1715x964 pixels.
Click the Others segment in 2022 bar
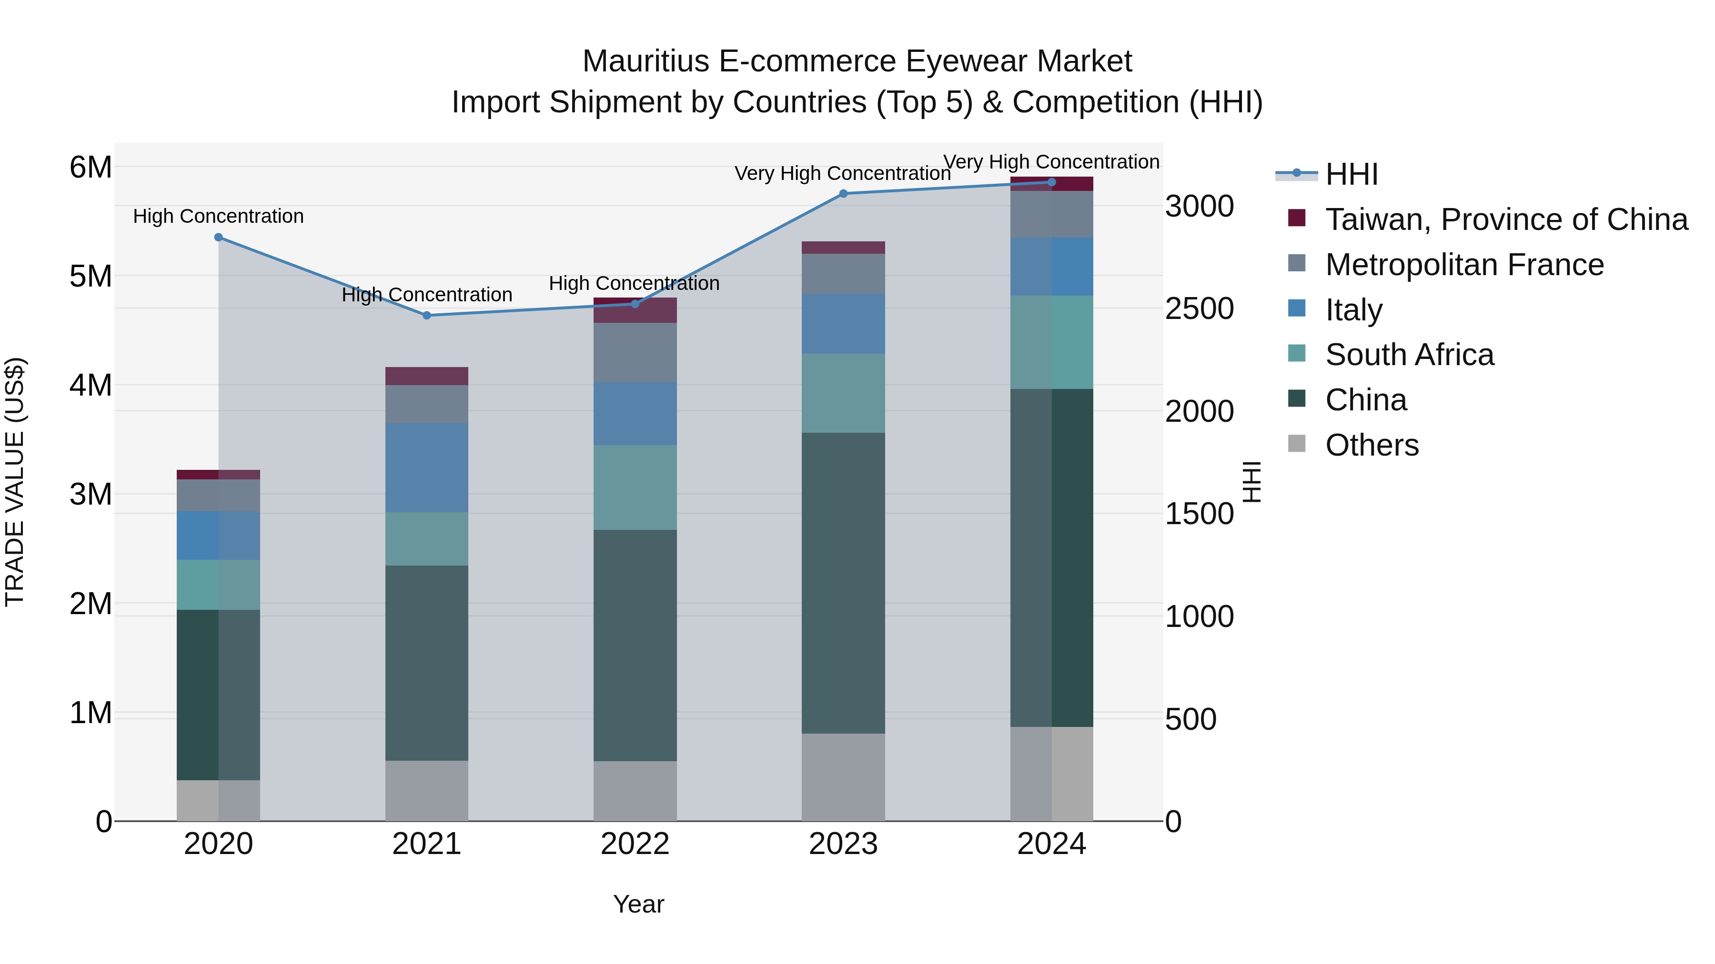point(635,791)
